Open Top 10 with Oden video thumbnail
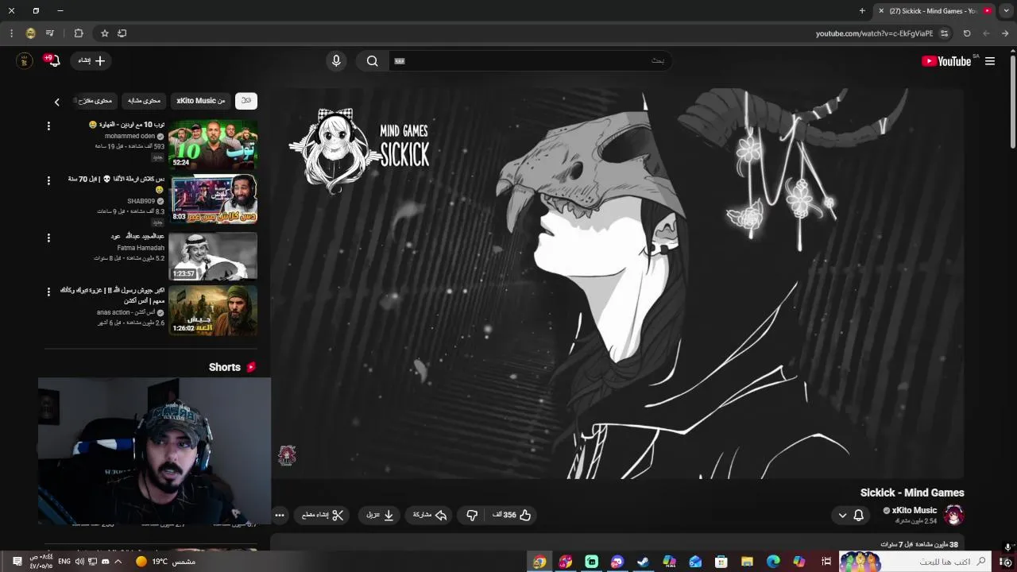1017x572 pixels. (x=213, y=144)
